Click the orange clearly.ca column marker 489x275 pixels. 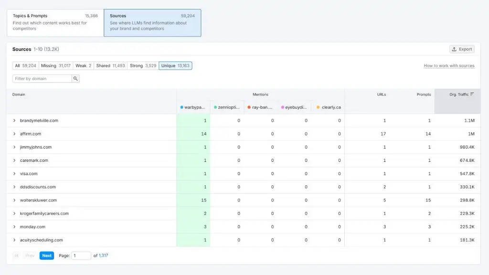coord(318,107)
